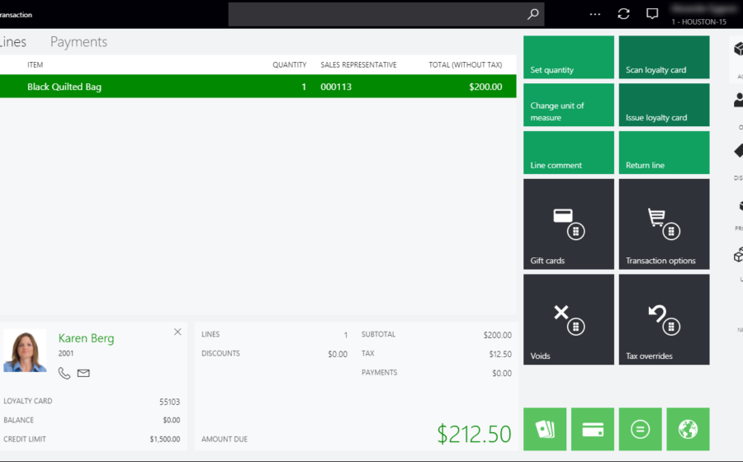Click the pay by card icon button
The height and width of the screenshot is (462, 743).
592,429
